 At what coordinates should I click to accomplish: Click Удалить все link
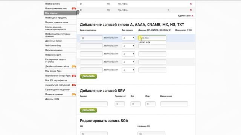pyautogui.click(x=184, y=16)
